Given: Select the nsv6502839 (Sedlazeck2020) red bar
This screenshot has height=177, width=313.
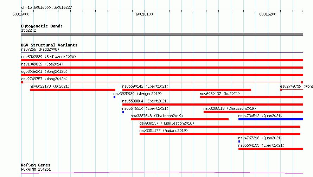Looking at the screenshot, I should (x=162, y=60).
